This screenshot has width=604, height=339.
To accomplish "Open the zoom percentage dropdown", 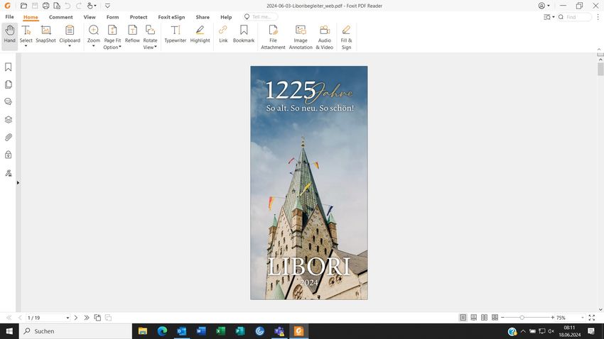I will coord(583,318).
